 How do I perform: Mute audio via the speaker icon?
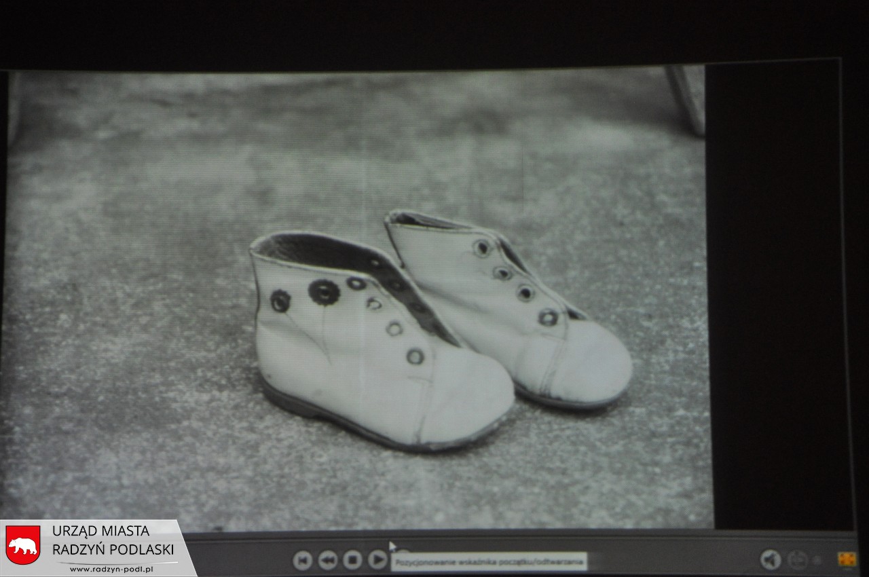(x=771, y=560)
